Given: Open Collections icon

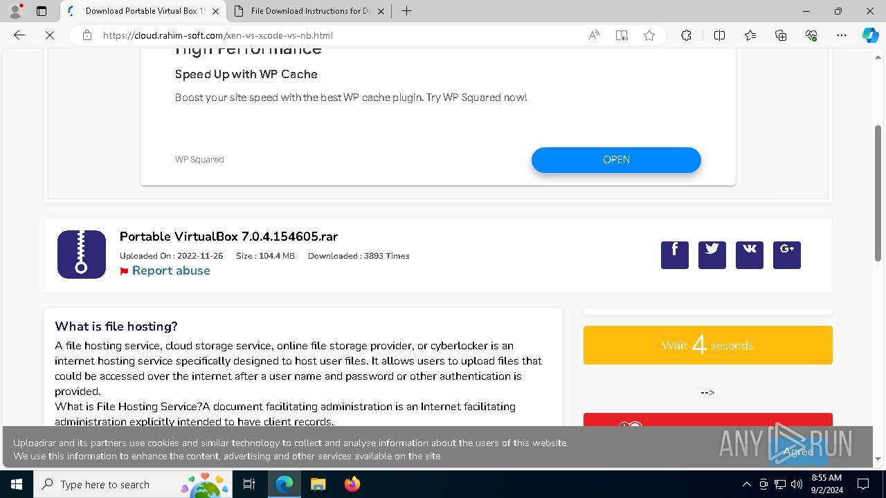Looking at the screenshot, I should (x=781, y=35).
